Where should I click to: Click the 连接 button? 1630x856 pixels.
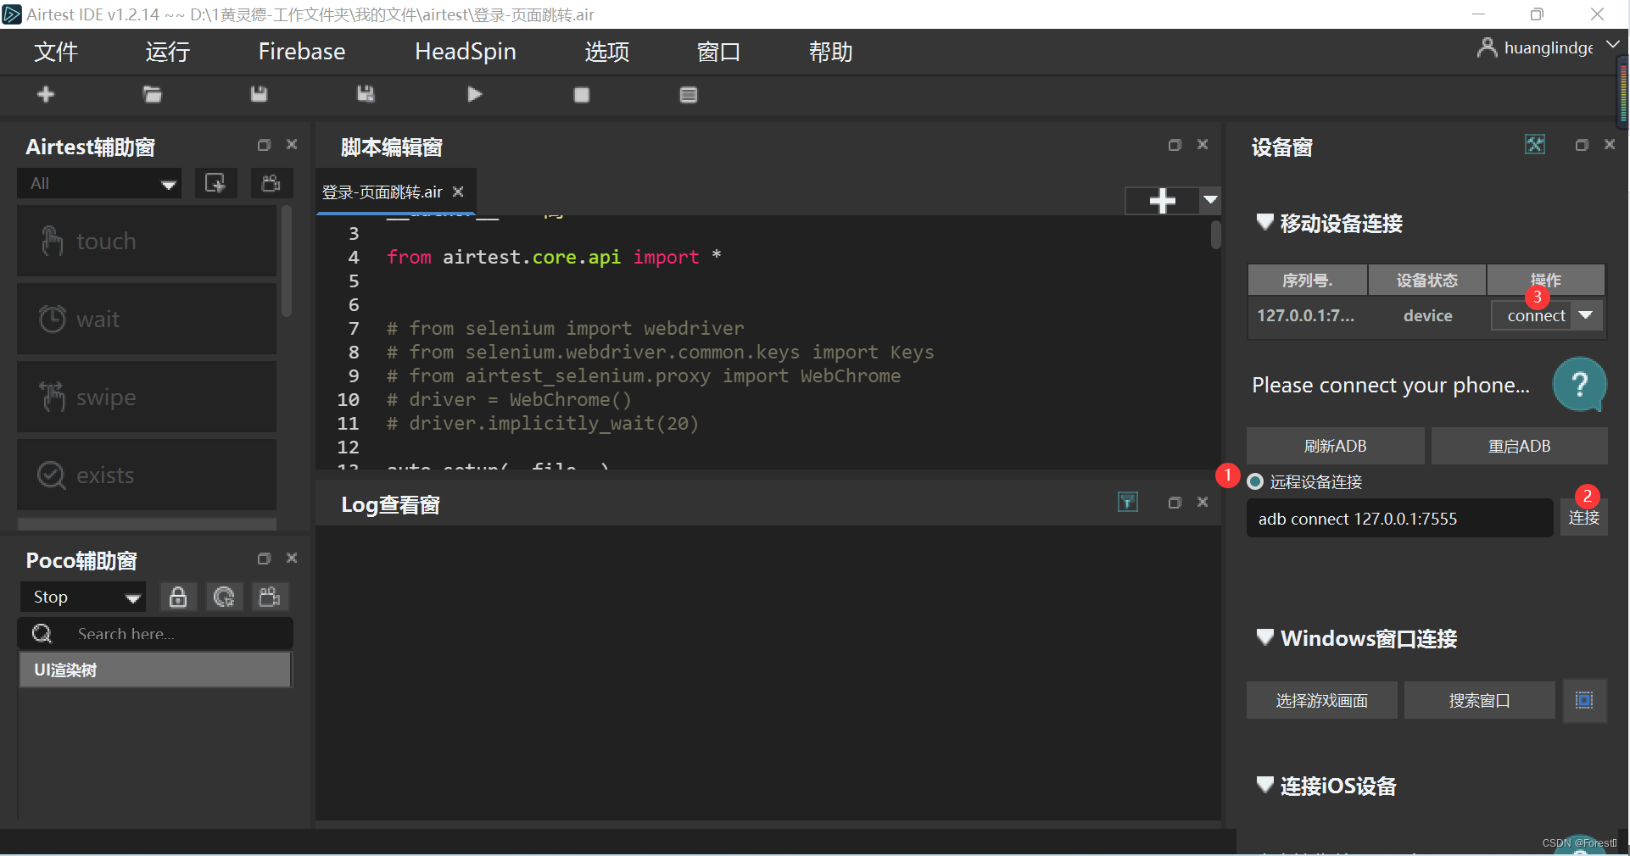1583,518
